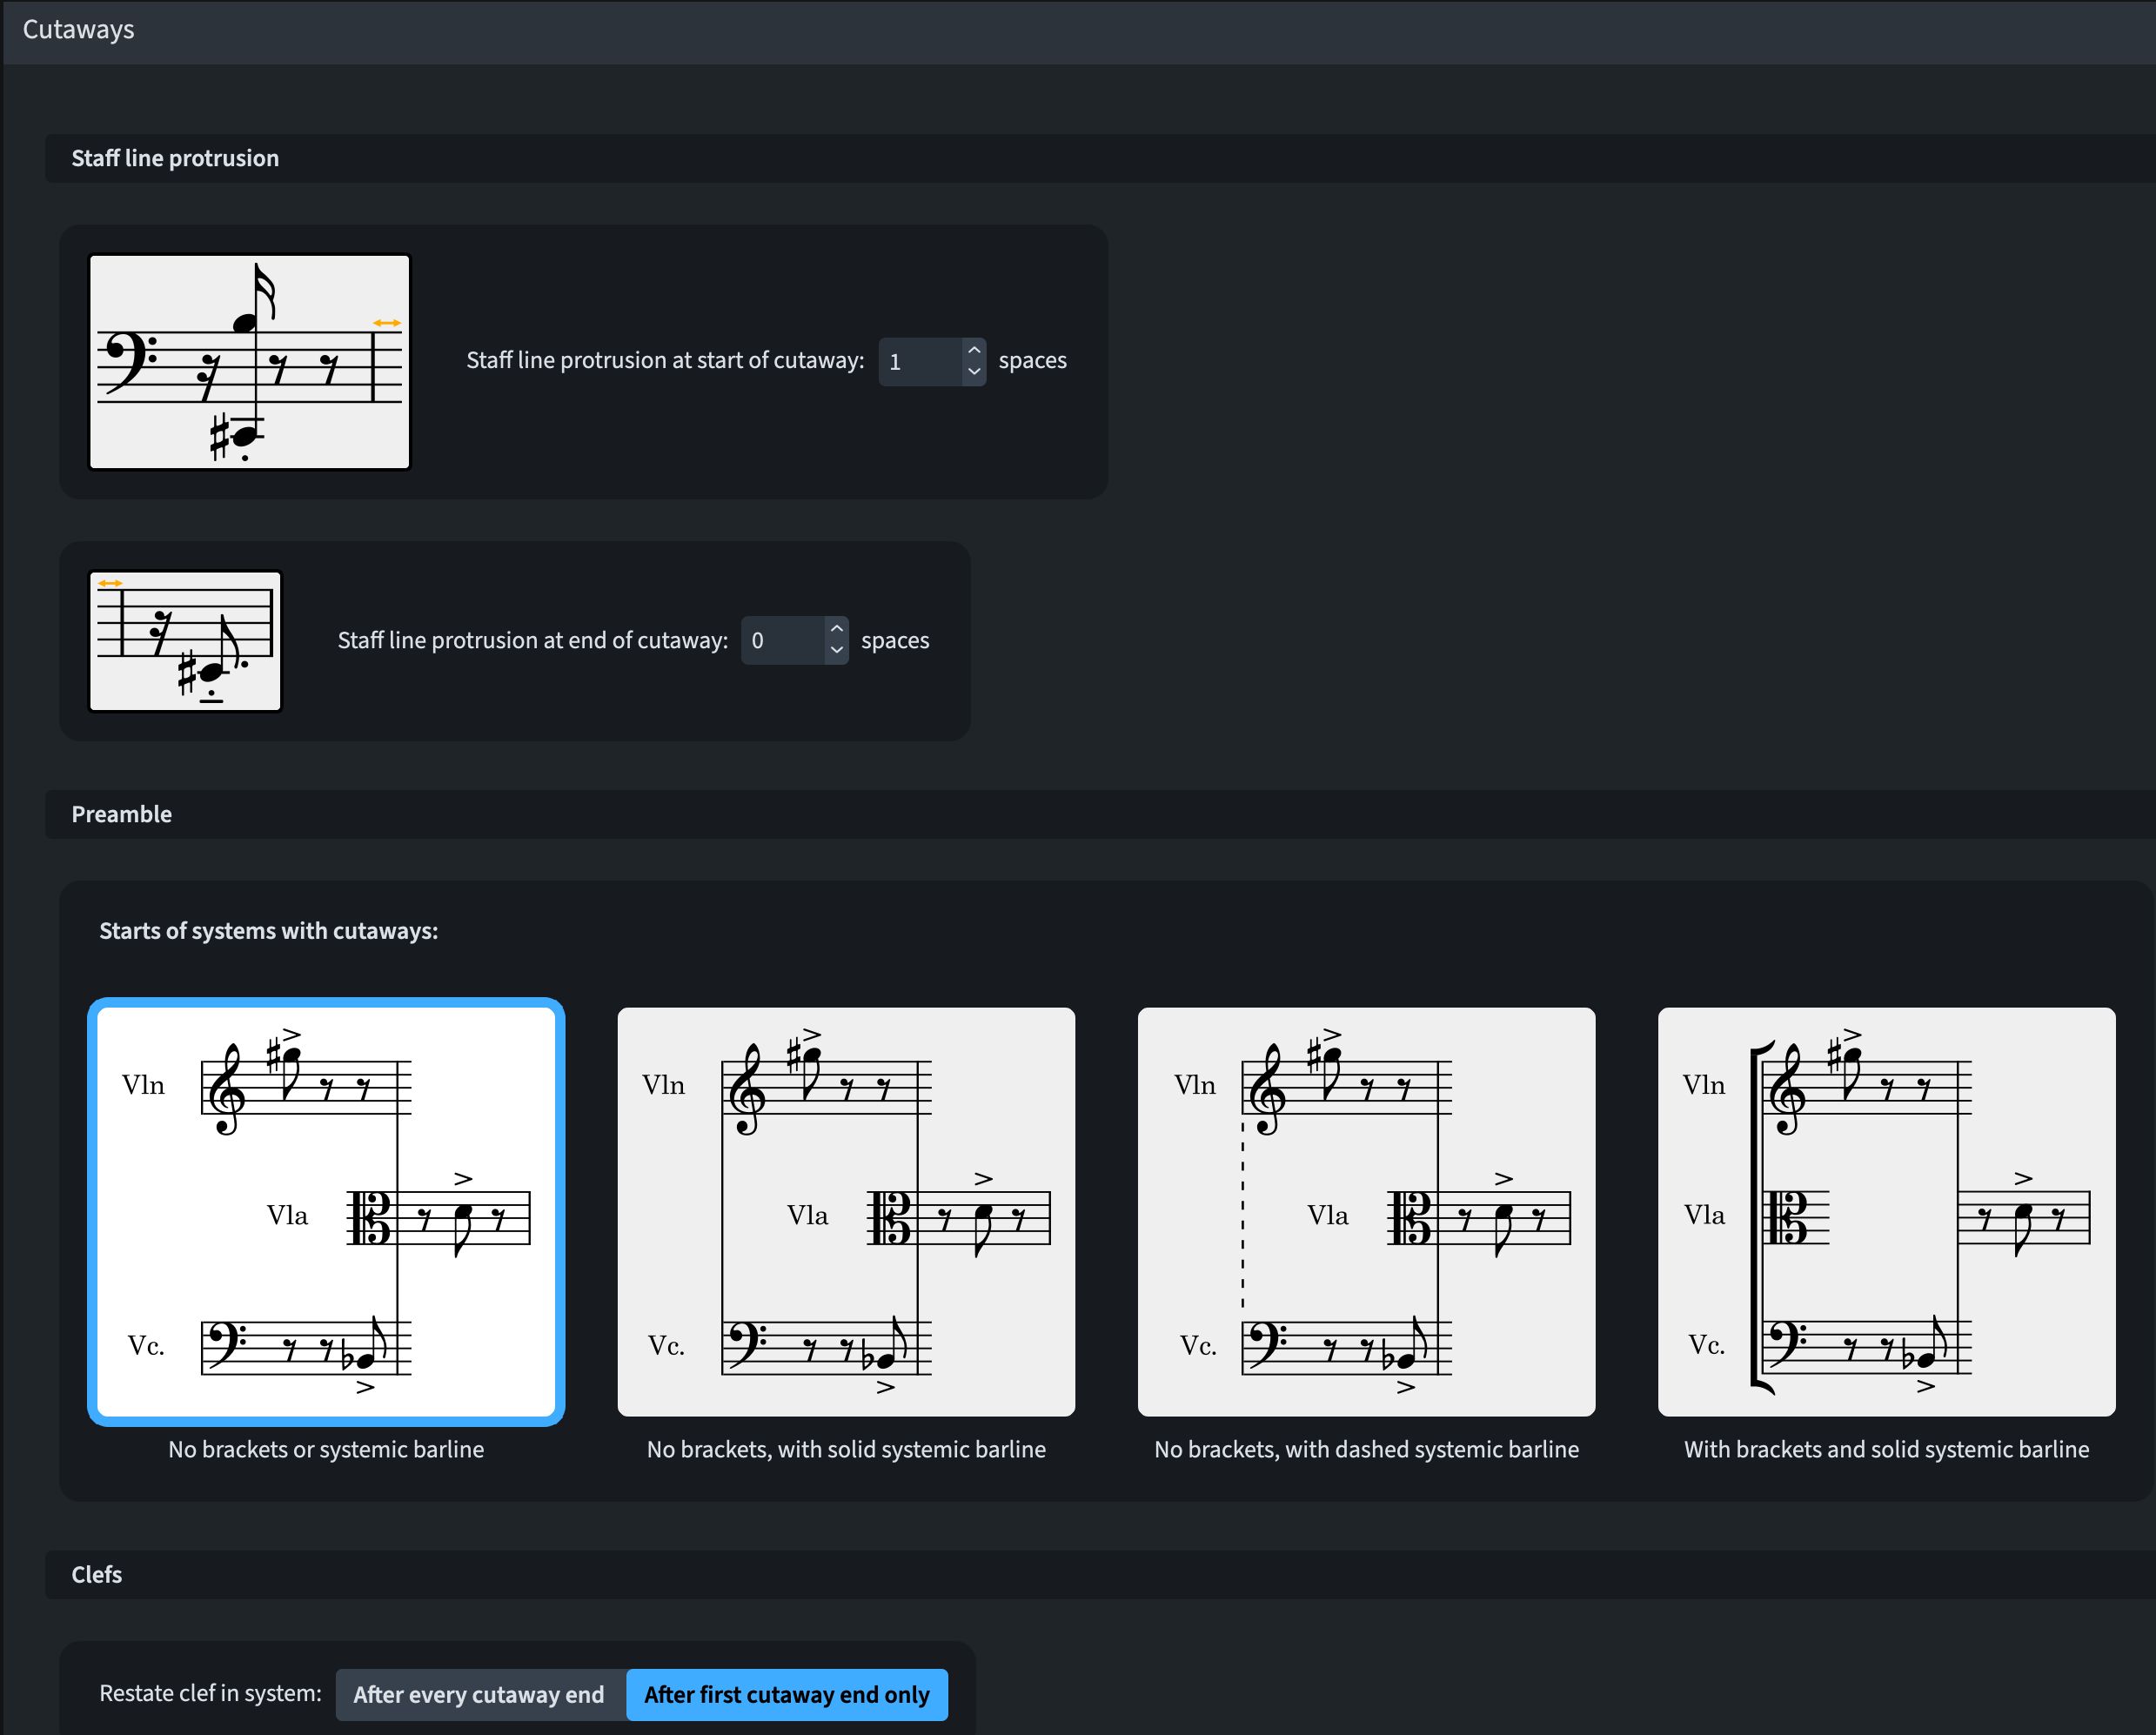
Task: Click the end of cutaway spaces input field
Action: [782, 640]
